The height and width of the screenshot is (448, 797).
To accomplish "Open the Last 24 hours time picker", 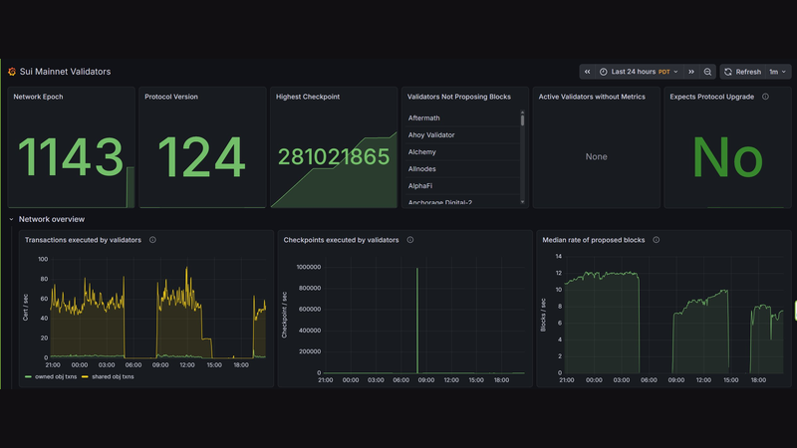I will pyautogui.click(x=639, y=72).
